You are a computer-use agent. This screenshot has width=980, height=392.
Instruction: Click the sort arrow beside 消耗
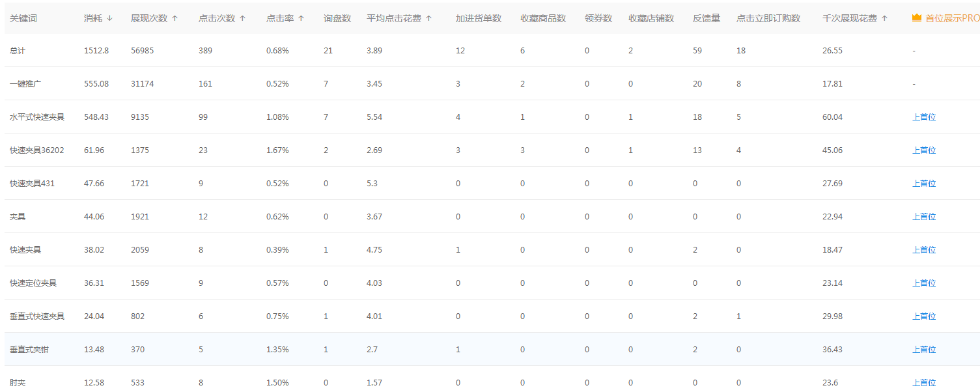tap(109, 18)
